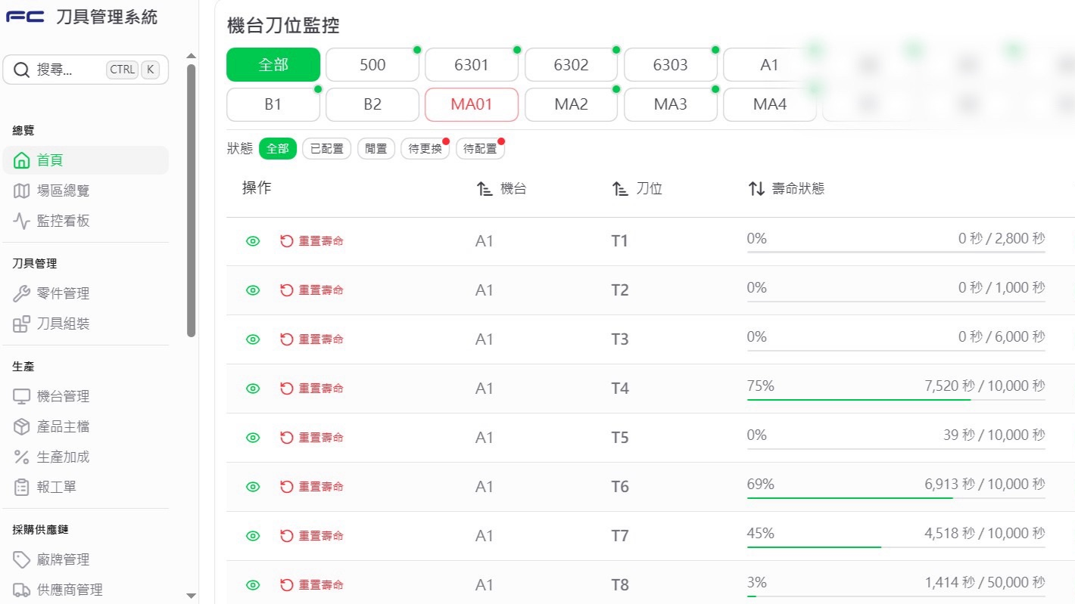Click the T4 life progress bar
The height and width of the screenshot is (604, 1075).
[896, 399]
